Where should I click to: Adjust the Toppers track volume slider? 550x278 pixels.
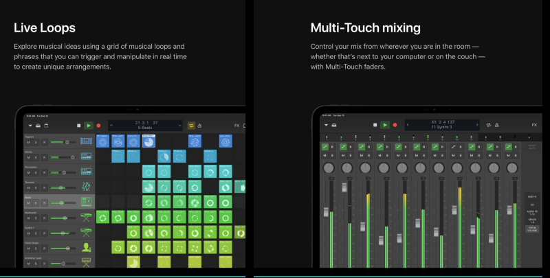[63, 142]
